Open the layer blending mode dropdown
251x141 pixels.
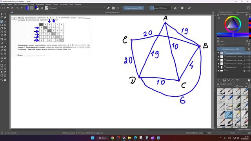tap(231, 45)
